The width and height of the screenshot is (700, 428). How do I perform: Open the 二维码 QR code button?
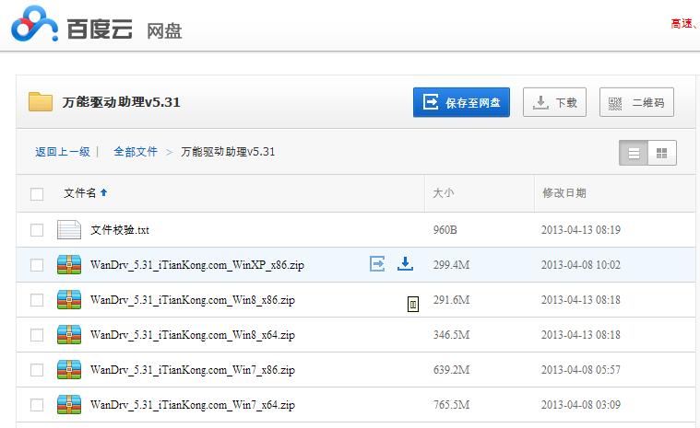point(636,102)
